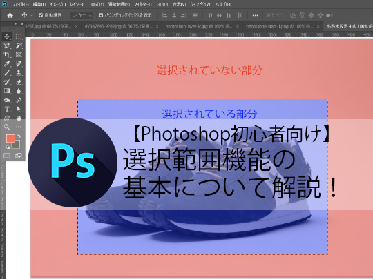Open the 編集 menu
The height and width of the screenshot is (279, 373).
pyautogui.click(x=39, y=4)
